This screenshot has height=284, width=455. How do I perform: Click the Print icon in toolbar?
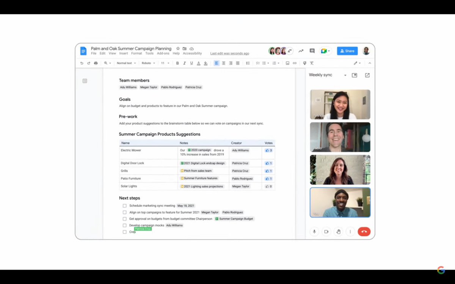click(x=96, y=63)
